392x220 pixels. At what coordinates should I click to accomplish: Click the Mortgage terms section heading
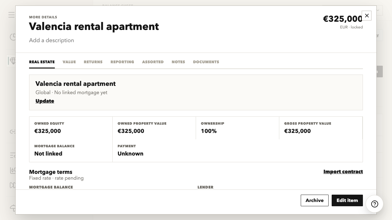coord(51,172)
